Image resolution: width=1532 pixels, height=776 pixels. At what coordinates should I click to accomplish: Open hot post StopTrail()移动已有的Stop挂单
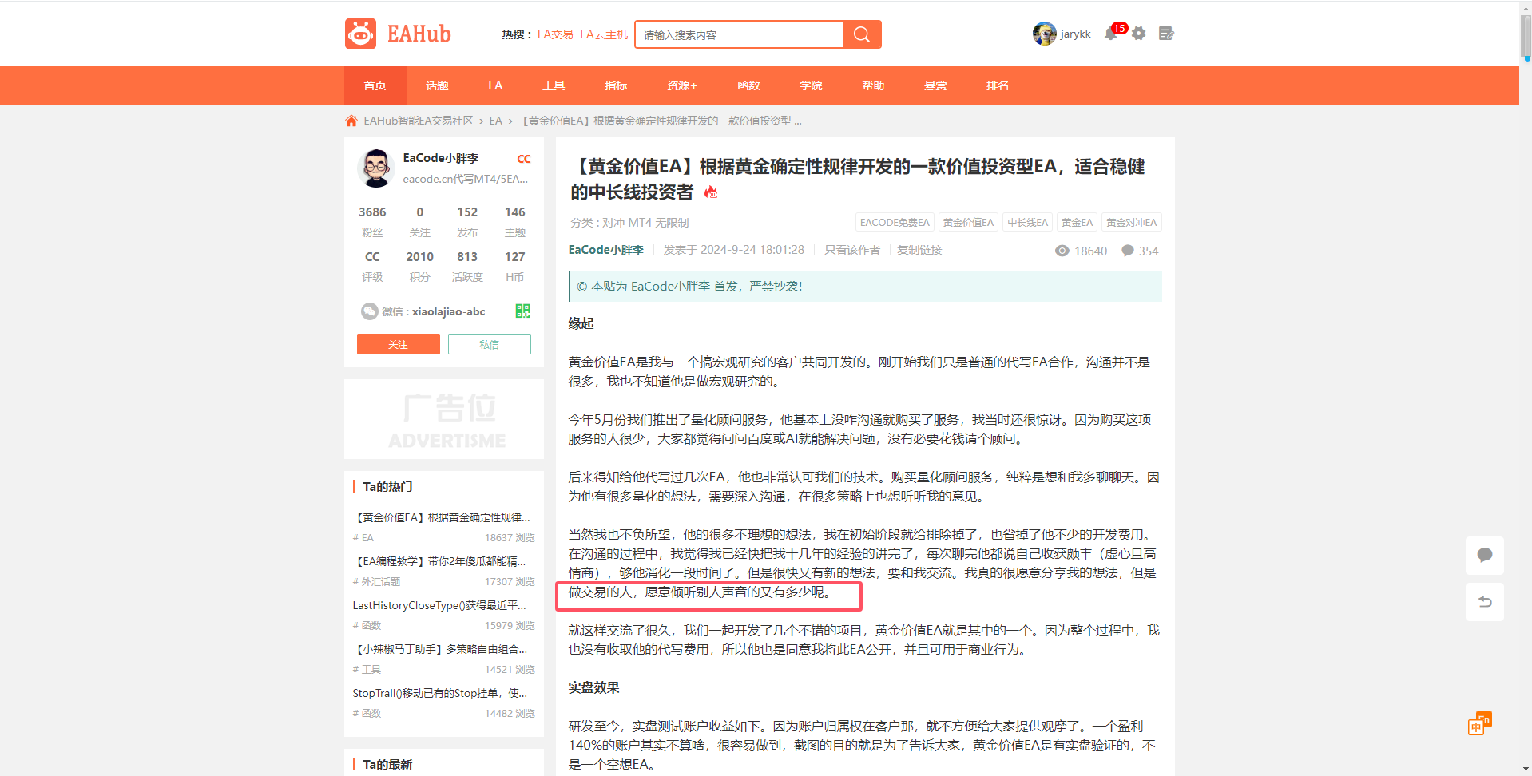pyautogui.click(x=440, y=693)
